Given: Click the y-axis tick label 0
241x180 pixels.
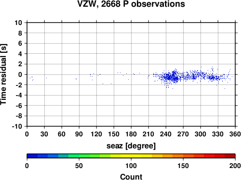Looking at the screenshot, I should tap(20, 74).
